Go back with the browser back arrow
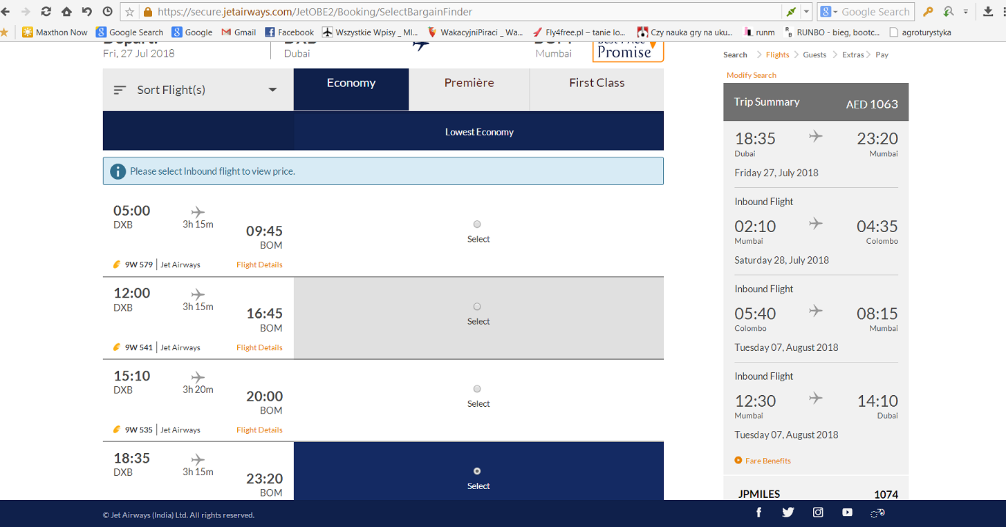1006x527 pixels. coord(6,12)
